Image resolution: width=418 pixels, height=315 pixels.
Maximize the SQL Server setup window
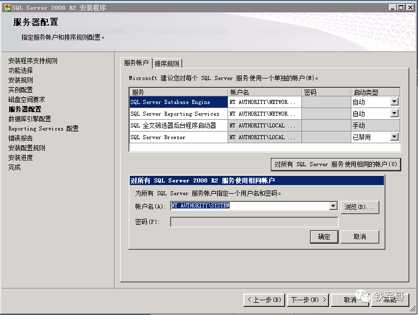[x=401, y=8]
